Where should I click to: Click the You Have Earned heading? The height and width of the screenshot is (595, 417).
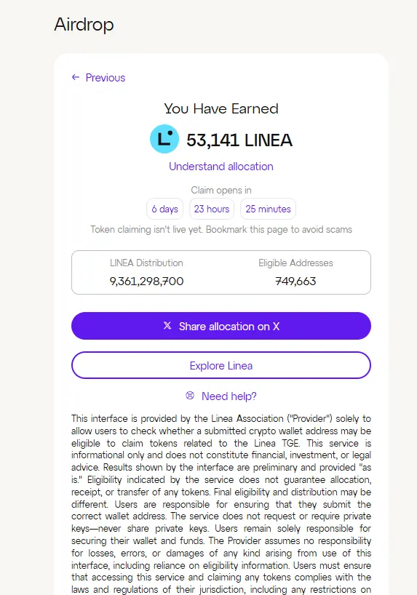pyautogui.click(x=221, y=108)
